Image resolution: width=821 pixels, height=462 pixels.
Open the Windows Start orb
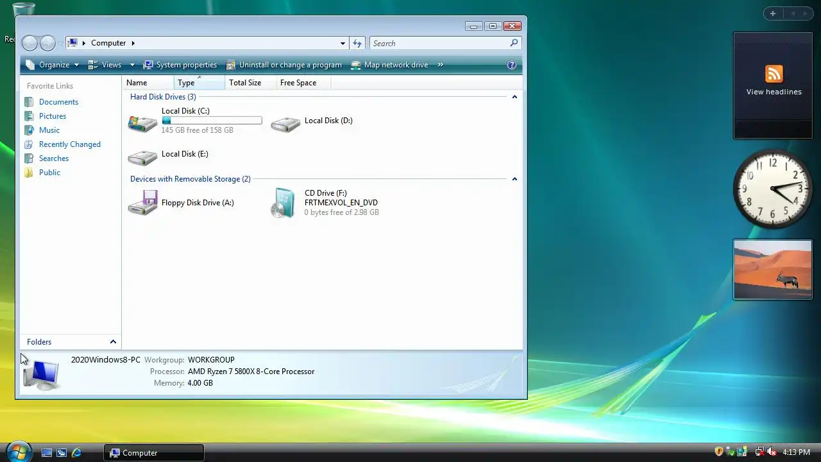click(x=18, y=451)
